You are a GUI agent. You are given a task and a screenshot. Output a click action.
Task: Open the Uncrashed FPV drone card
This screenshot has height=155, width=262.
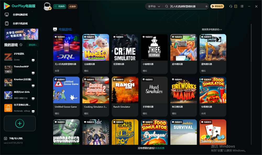(x=66, y=132)
